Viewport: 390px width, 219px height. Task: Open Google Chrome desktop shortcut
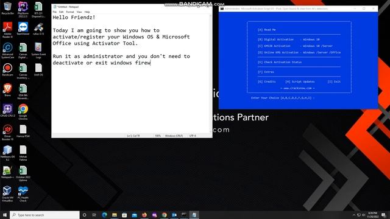pos(23,112)
